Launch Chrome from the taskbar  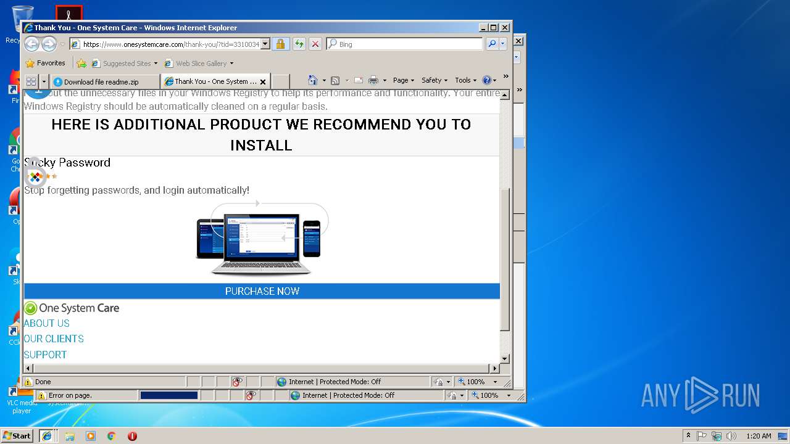pyautogui.click(x=112, y=435)
